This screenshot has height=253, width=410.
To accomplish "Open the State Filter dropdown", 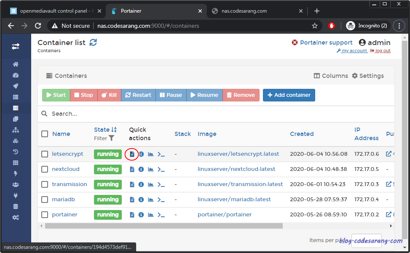I will pos(104,138).
